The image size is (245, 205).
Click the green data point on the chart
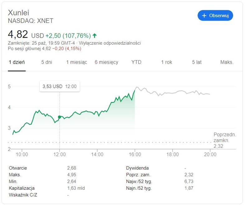(59, 117)
